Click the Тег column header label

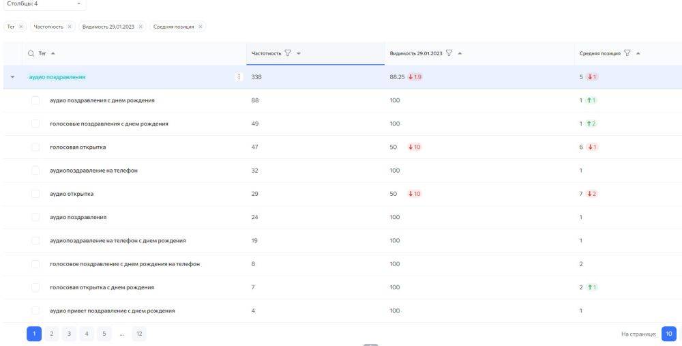tap(42, 53)
